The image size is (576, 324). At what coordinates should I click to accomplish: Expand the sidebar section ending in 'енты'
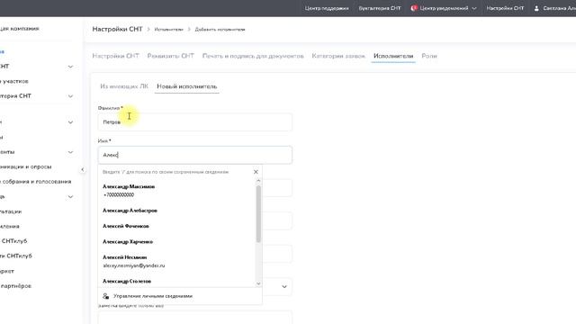70,152
